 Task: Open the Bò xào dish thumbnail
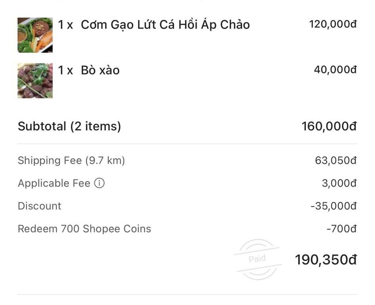(x=35, y=80)
